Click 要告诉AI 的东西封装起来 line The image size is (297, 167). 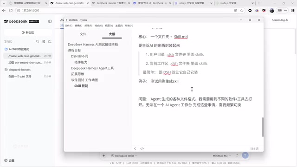[x=159, y=45]
